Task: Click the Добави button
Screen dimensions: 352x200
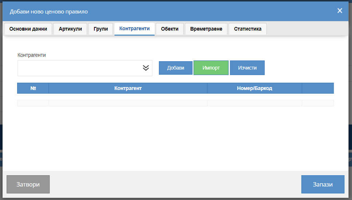Action: pos(176,68)
